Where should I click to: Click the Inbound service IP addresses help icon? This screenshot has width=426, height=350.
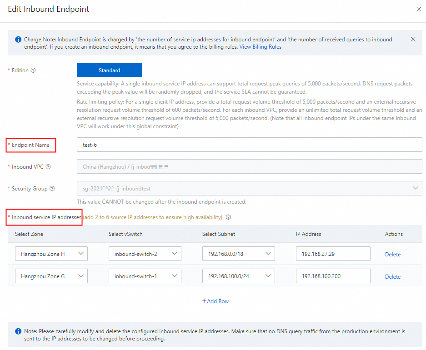229,217
